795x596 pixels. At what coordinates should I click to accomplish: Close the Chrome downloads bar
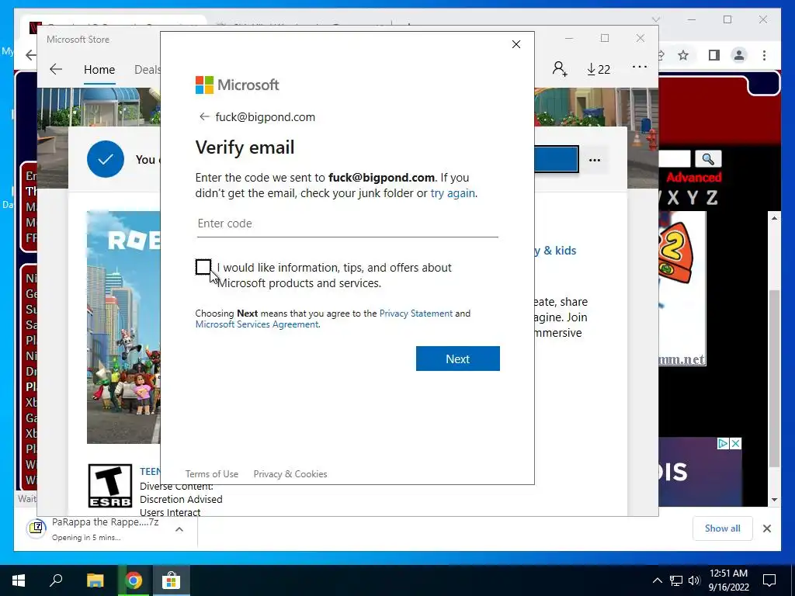pos(766,528)
